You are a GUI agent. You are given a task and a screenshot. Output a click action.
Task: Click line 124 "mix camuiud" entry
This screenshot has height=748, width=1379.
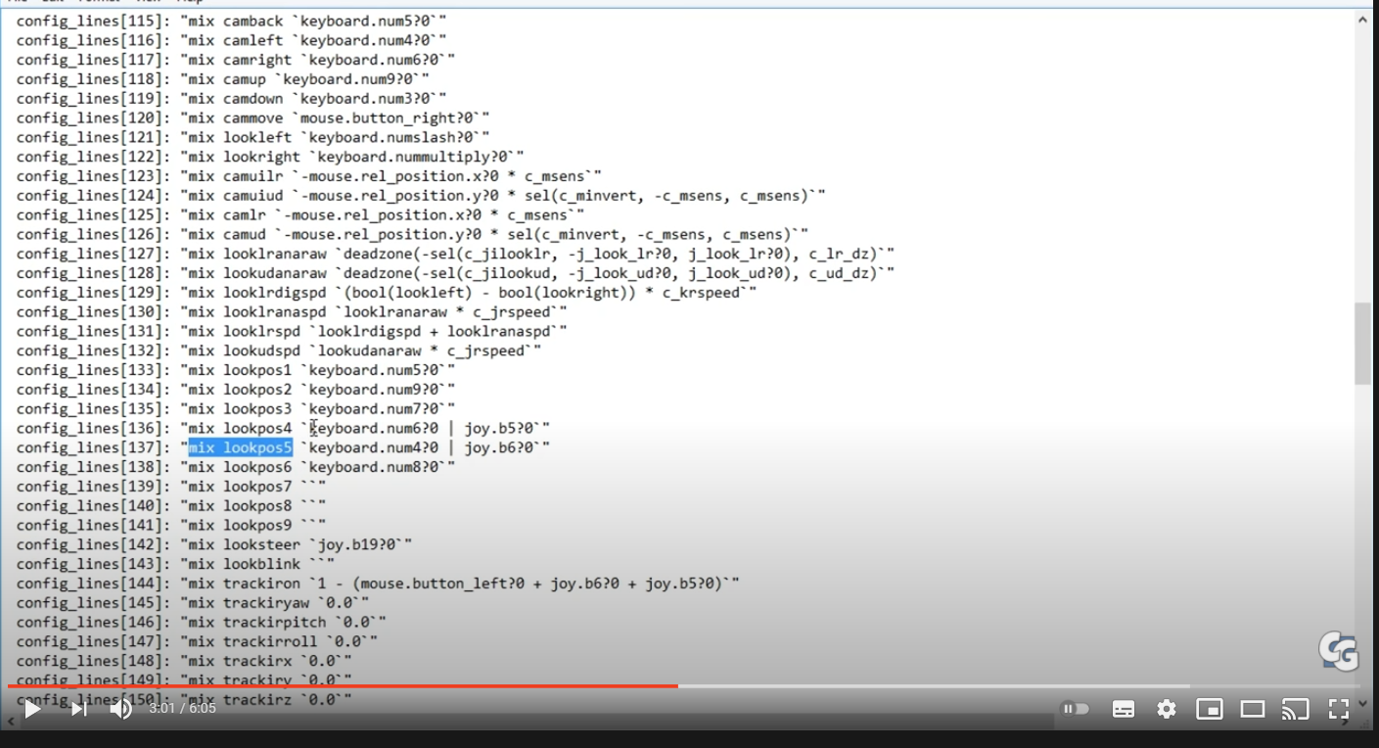tap(421, 195)
